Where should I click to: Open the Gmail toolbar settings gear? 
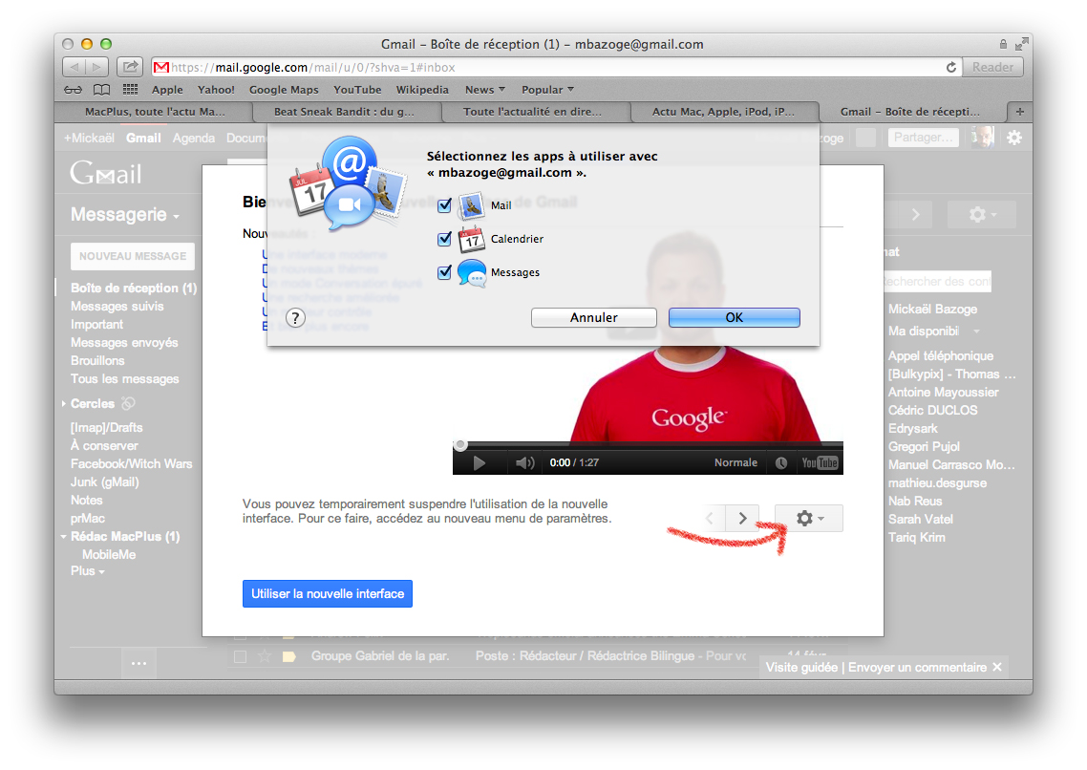point(982,215)
